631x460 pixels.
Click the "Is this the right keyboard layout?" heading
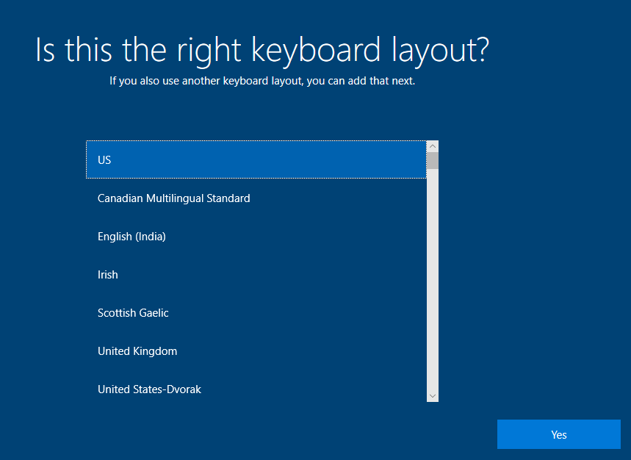(x=262, y=51)
